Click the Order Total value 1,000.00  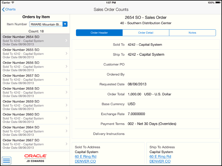tap(134, 94)
